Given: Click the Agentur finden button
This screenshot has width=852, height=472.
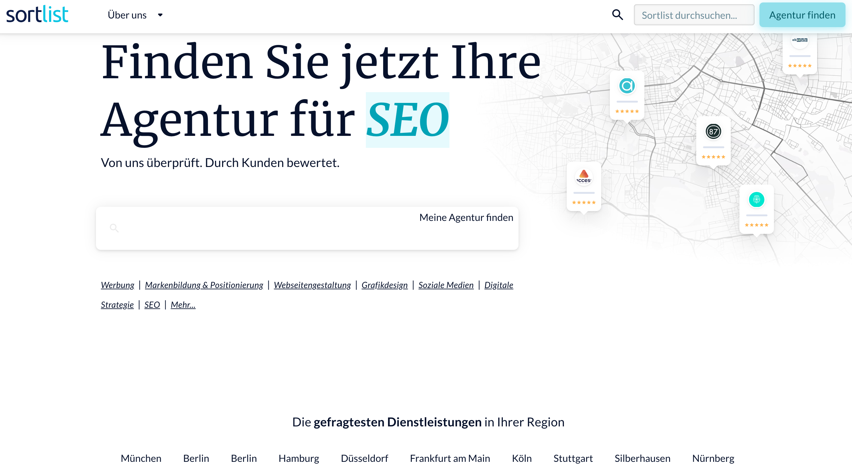Looking at the screenshot, I should pos(802,15).
